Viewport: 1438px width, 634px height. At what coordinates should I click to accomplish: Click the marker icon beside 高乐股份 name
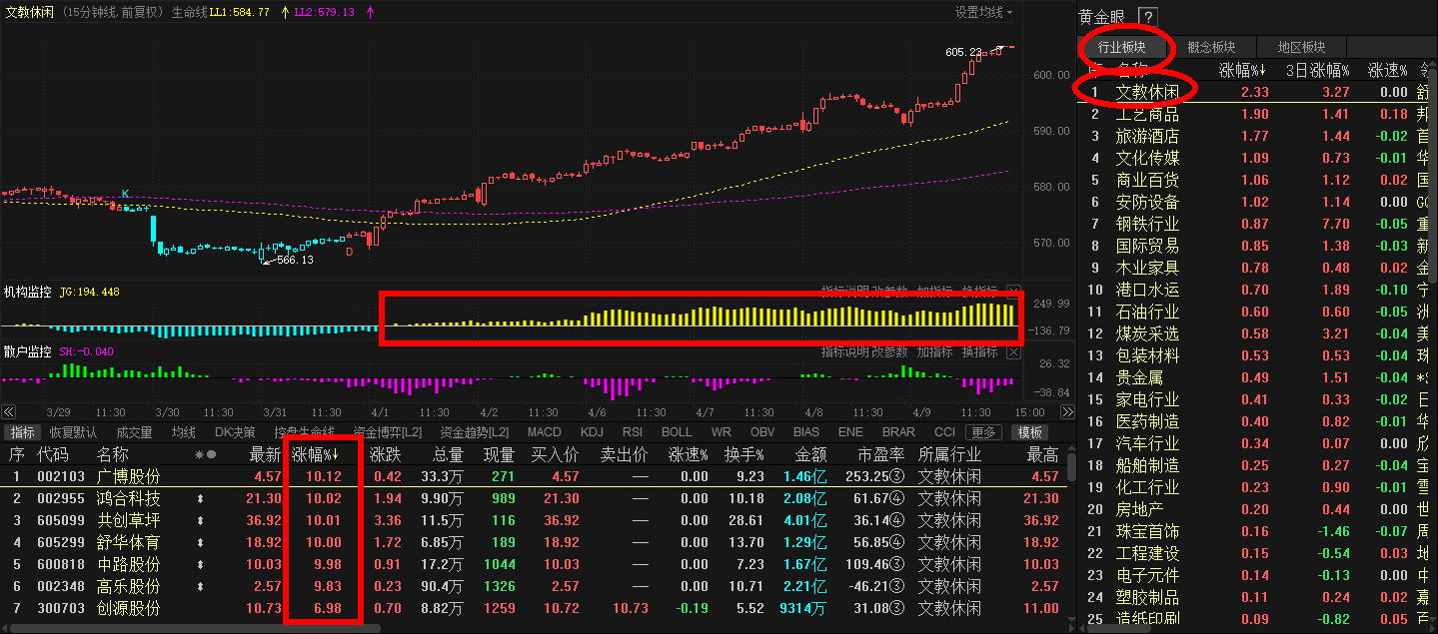click(x=201, y=587)
